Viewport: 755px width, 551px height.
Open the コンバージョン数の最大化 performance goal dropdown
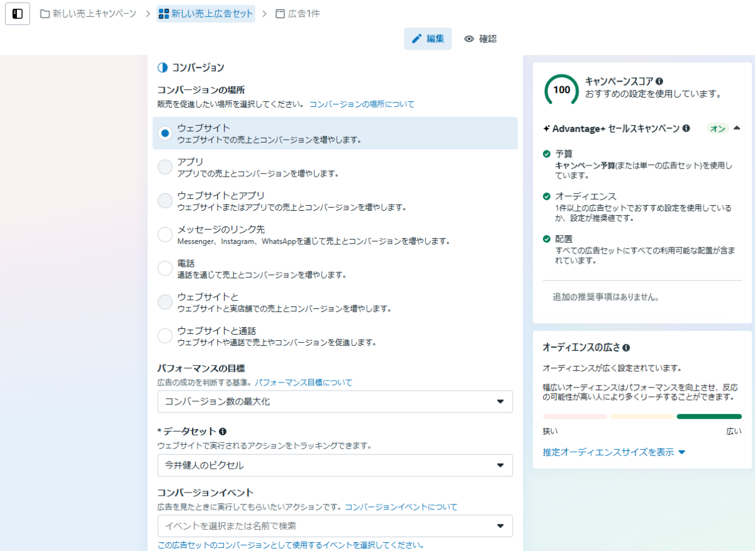335,401
